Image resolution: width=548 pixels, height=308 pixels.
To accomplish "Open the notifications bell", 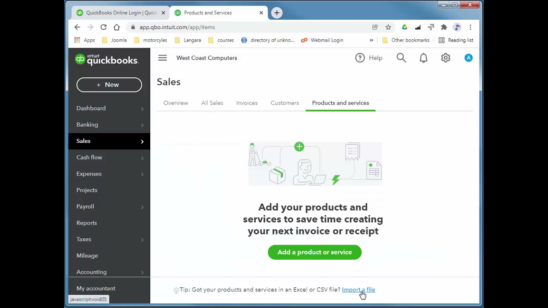I will coord(423,58).
